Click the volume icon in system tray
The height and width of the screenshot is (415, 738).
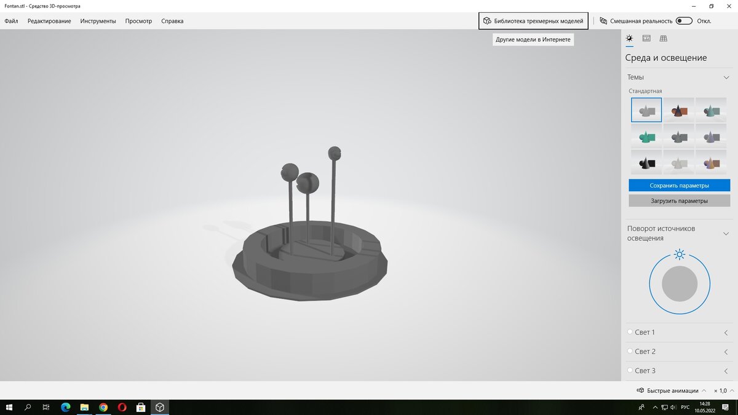point(675,407)
